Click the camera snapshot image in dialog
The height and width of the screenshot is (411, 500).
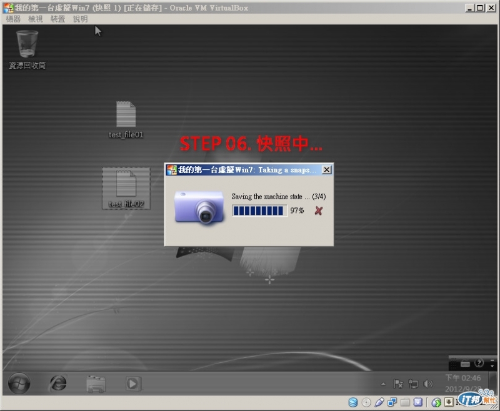click(199, 207)
